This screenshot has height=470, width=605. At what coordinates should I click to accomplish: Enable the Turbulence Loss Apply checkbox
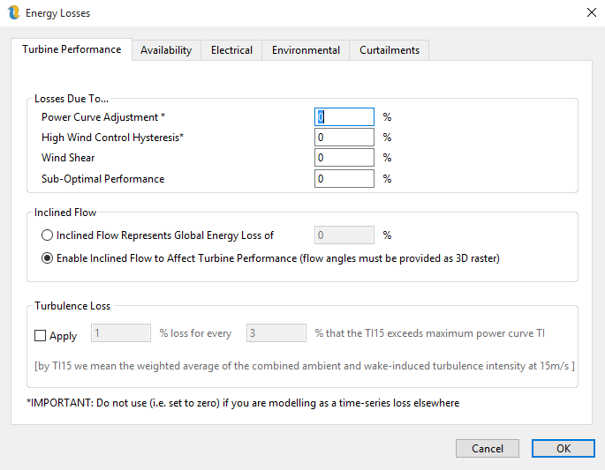tap(41, 335)
